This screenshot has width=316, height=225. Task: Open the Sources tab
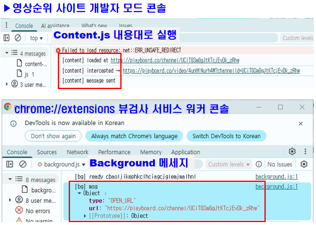click(x=47, y=152)
